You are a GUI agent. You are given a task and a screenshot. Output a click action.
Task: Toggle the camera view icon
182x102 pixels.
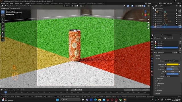[148, 25]
